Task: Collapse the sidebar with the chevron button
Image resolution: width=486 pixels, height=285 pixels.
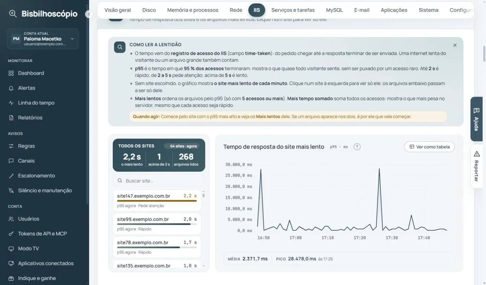Action: click(89, 14)
